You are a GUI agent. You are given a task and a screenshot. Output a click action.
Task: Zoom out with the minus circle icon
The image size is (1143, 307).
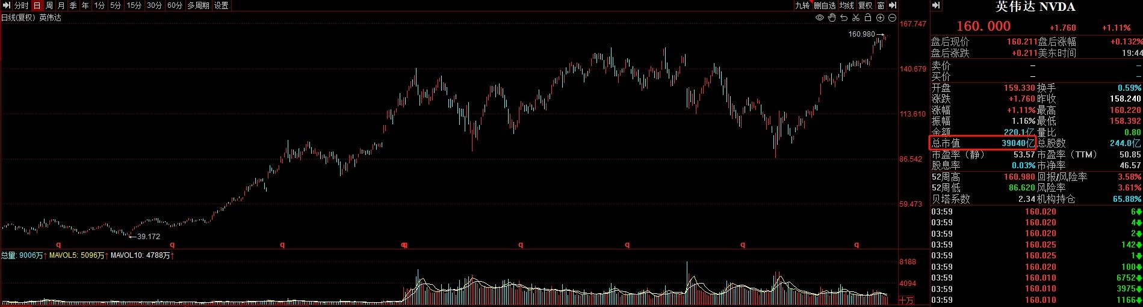(x=891, y=18)
